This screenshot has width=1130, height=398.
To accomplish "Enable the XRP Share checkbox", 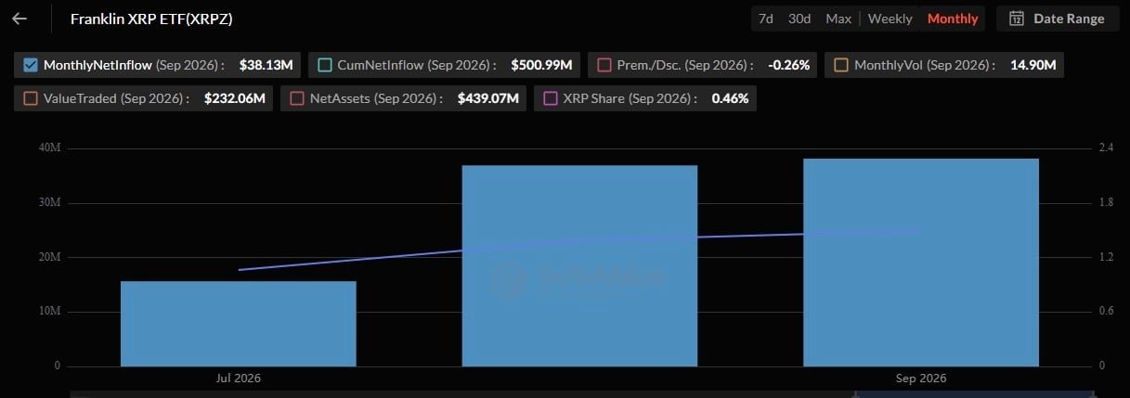I will click(551, 97).
